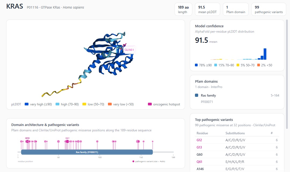Click the oncogenic hotspot magenta swatch
This screenshot has width=290, height=172.
[150, 104]
